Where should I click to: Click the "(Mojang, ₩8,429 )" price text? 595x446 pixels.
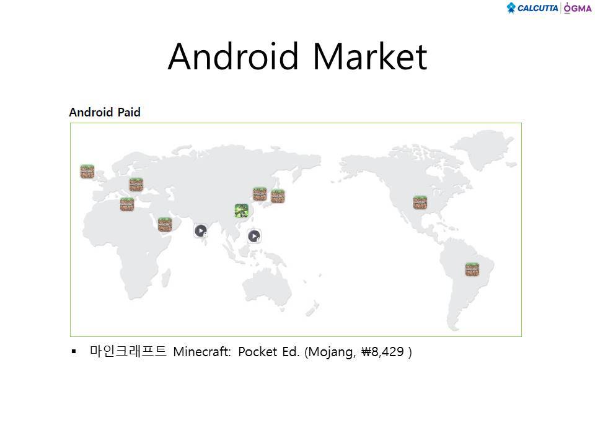[358, 352]
